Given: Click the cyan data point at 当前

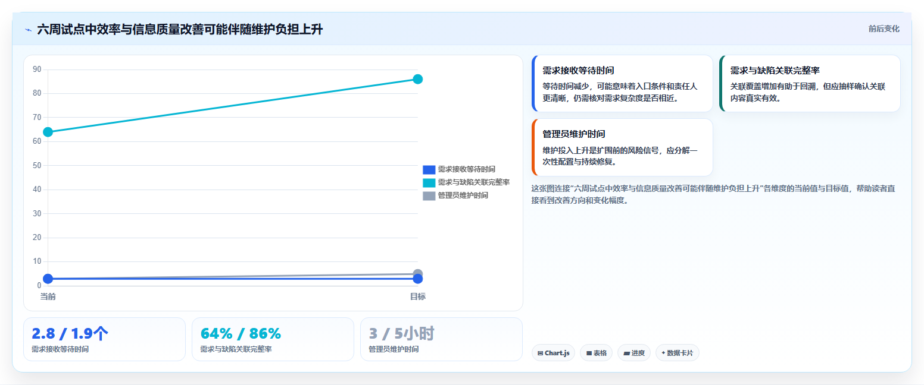Looking at the screenshot, I should [x=48, y=132].
